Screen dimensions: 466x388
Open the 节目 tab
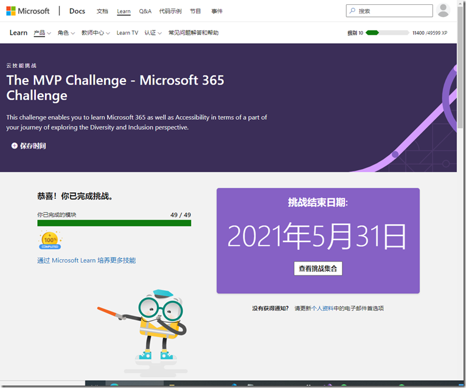tap(195, 12)
